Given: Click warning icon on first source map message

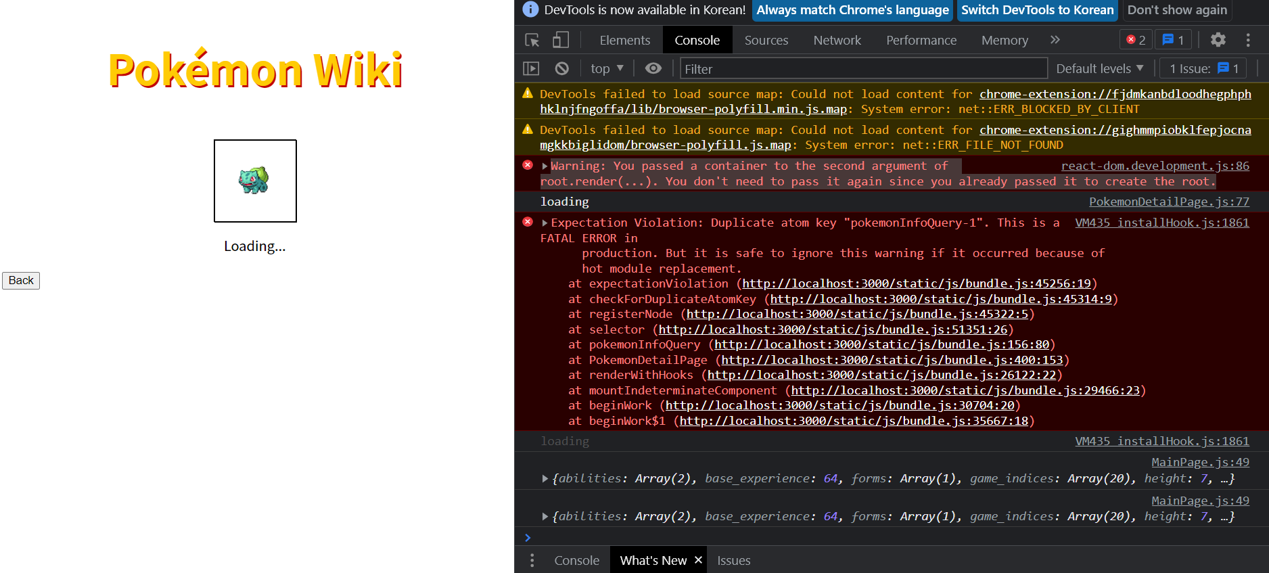Looking at the screenshot, I should [528, 93].
